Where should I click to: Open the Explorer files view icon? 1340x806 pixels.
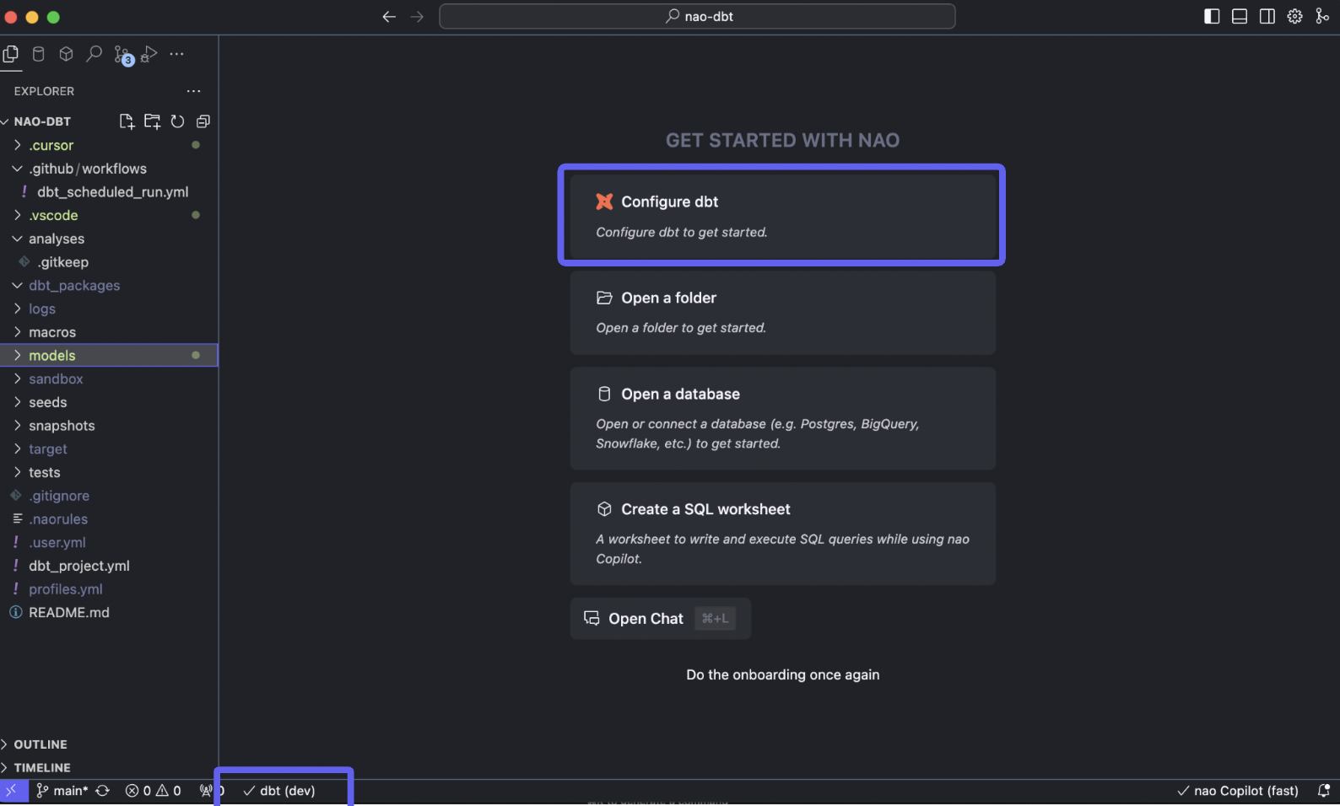click(x=11, y=54)
